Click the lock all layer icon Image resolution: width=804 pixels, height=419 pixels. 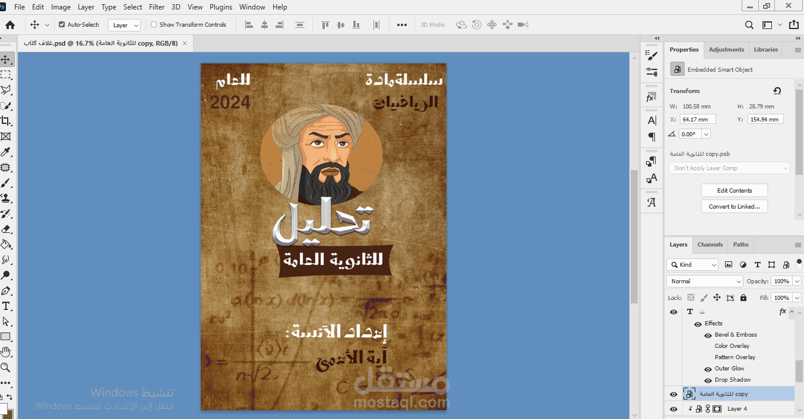pos(743,298)
